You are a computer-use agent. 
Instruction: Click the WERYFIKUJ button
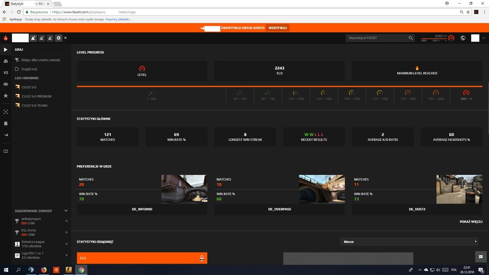[x=277, y=28]
